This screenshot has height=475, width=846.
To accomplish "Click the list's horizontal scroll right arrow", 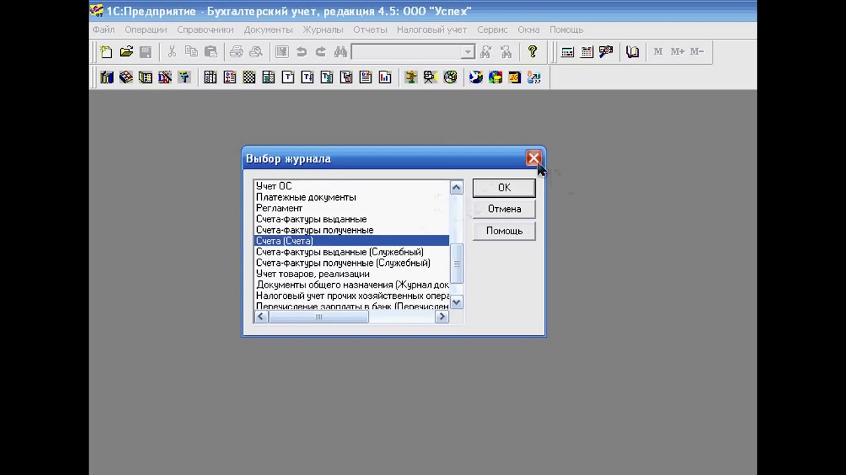I will 442,317.
